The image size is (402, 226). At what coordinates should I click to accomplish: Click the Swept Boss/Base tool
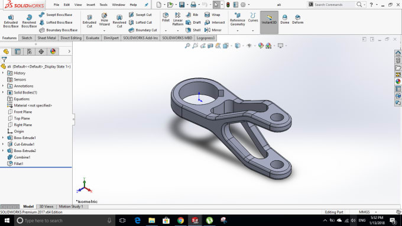56,15
